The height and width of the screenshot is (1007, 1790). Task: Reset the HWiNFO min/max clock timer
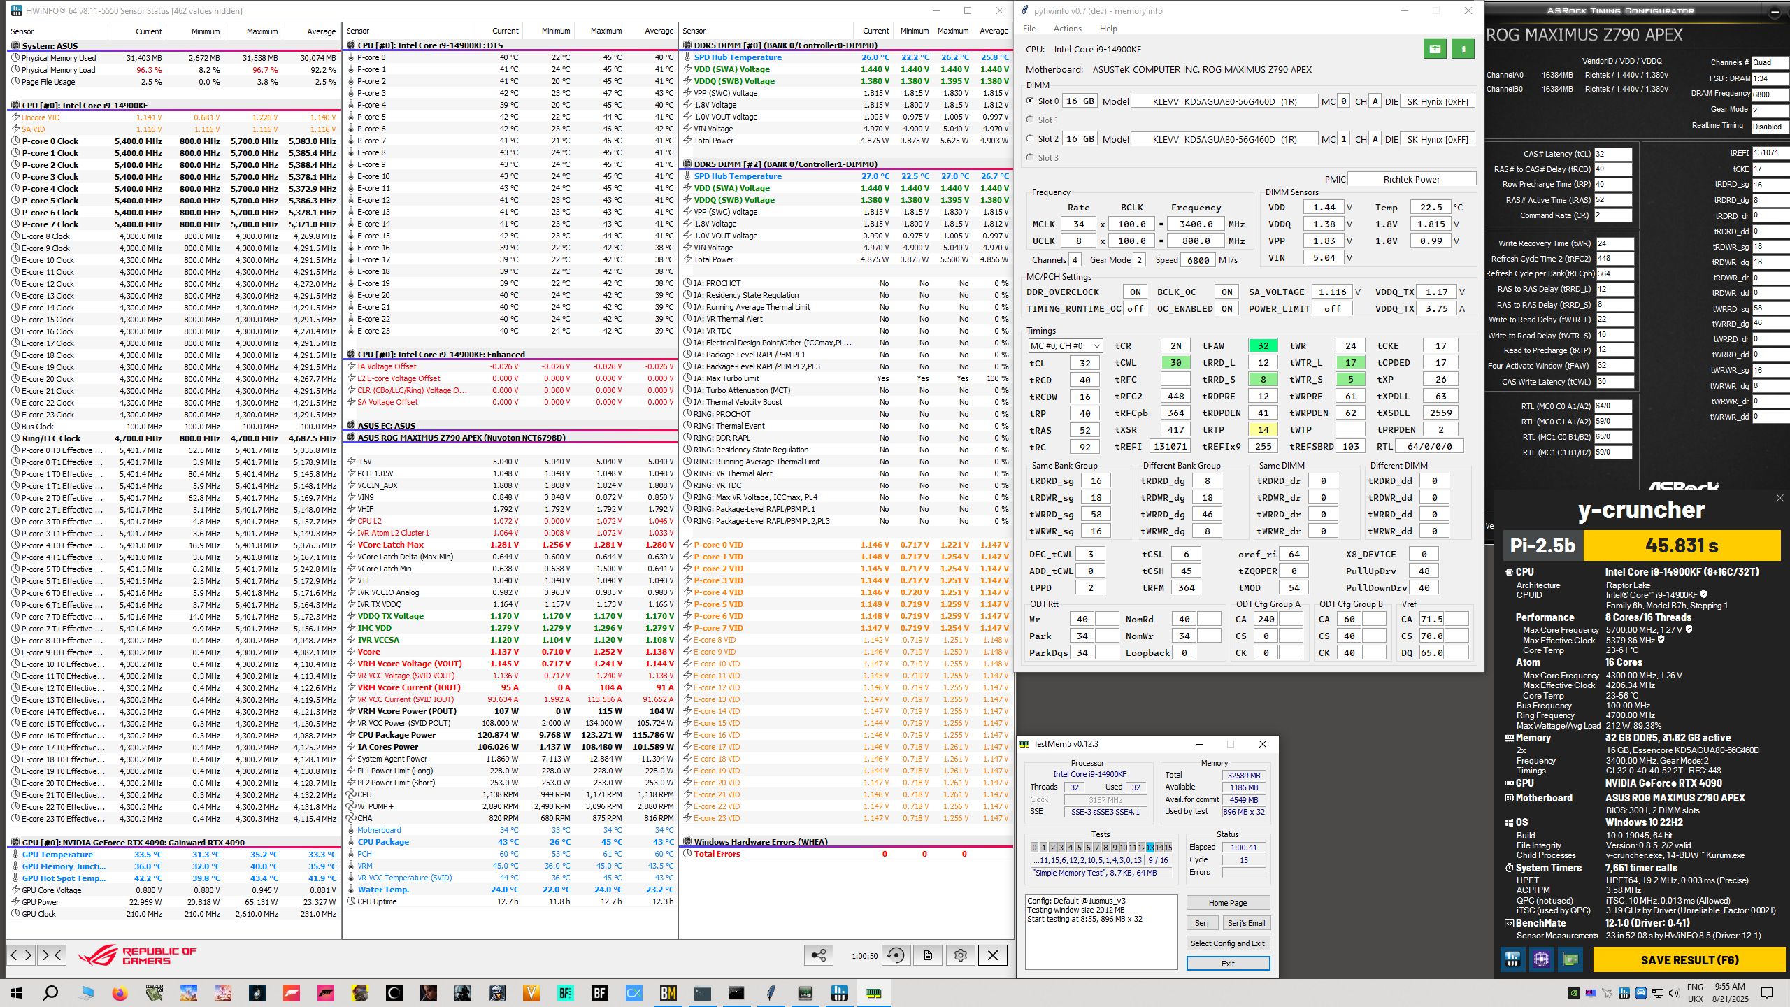pos(896,955)
